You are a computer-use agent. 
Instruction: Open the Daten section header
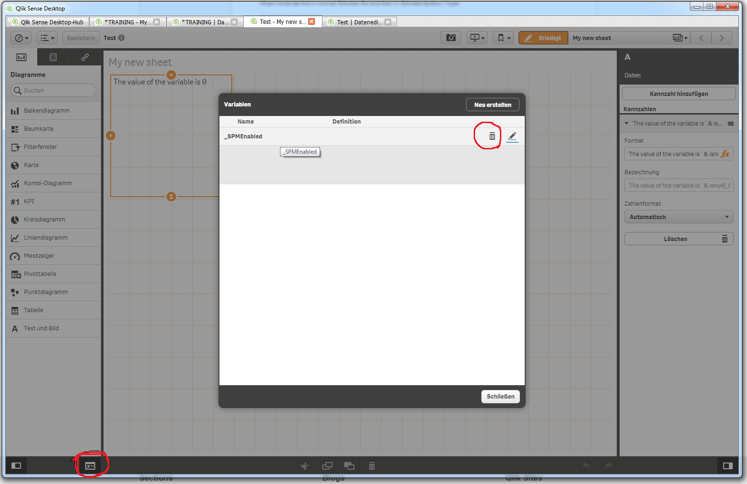[679, 75]
